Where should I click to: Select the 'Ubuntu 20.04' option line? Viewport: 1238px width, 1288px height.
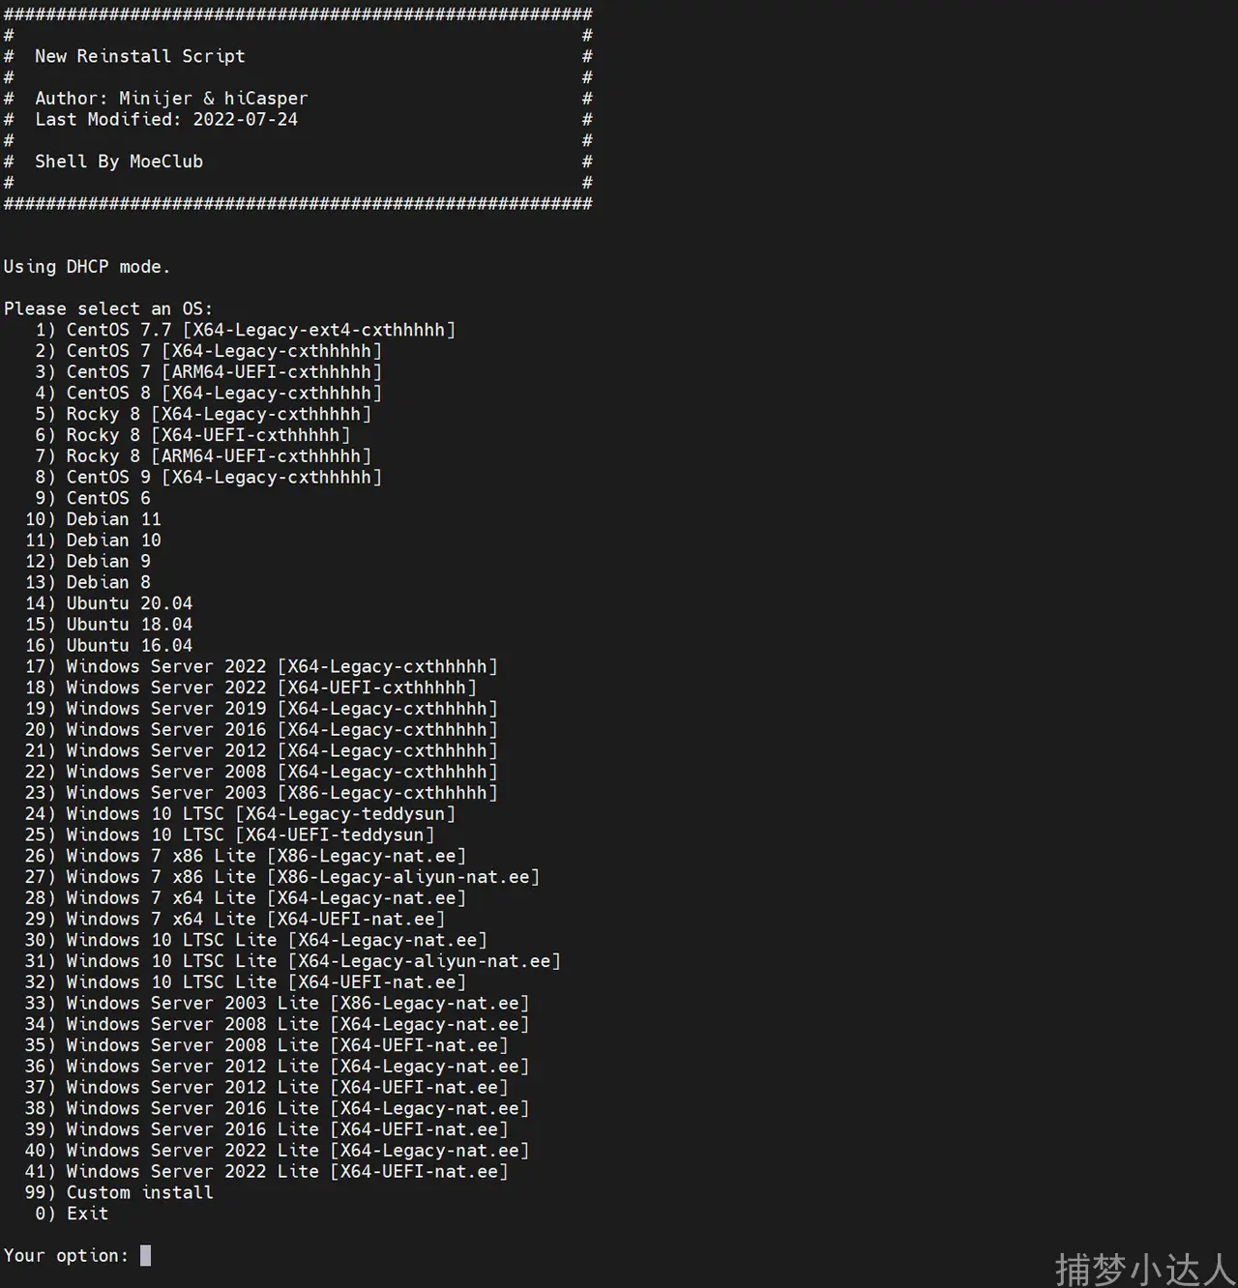tap(129, 603)
